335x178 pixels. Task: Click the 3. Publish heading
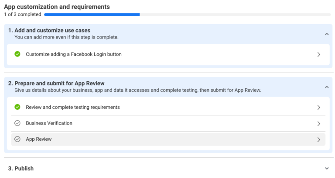pyautogui.click(x=21, y=168)
